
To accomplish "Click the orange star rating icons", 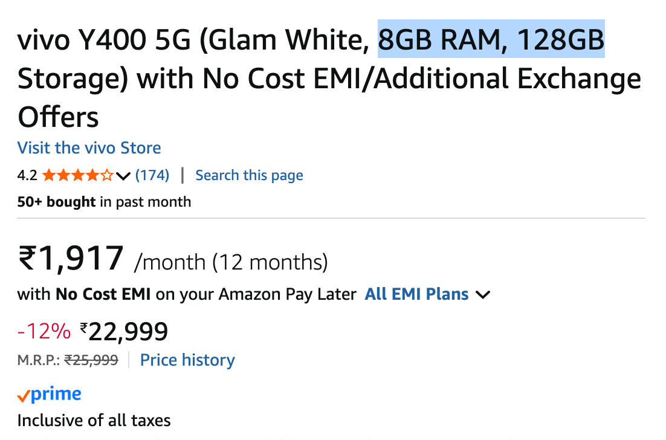I will tap(77, 176).
